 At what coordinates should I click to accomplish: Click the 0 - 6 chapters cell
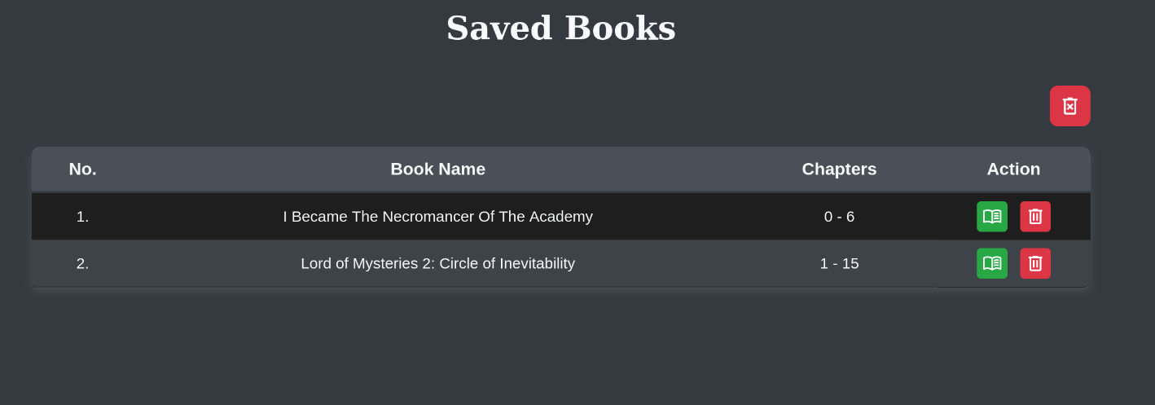(x=839, y=217)
